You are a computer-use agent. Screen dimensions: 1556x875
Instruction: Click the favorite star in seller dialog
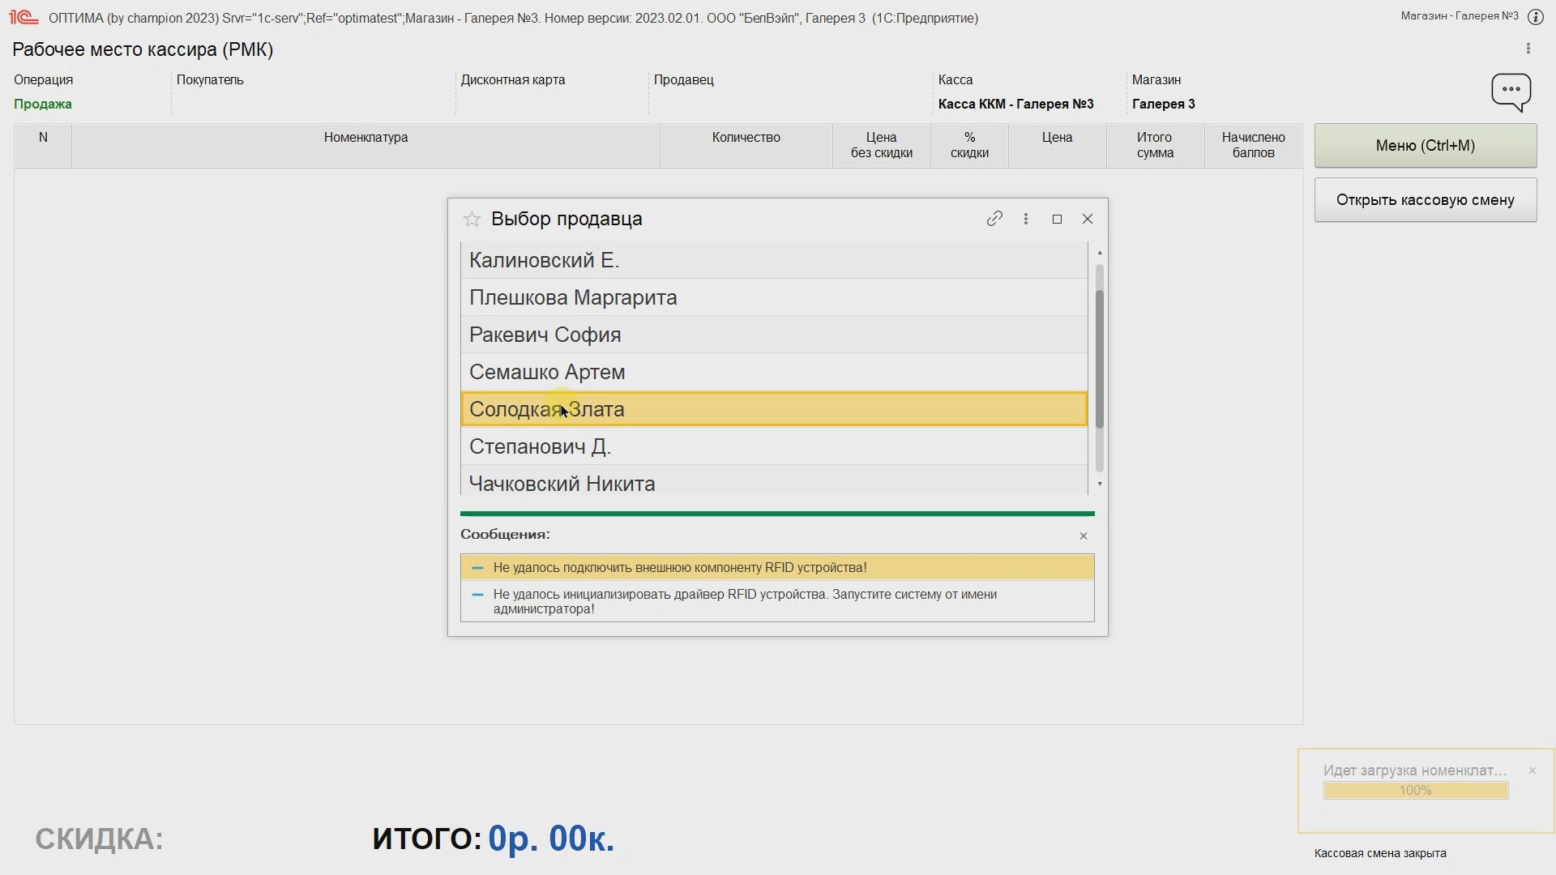472,220
